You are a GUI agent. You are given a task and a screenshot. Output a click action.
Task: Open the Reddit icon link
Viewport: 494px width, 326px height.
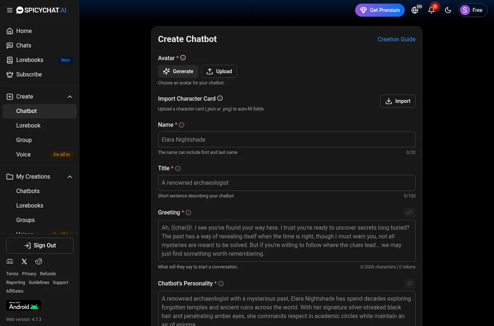point(39,261)
